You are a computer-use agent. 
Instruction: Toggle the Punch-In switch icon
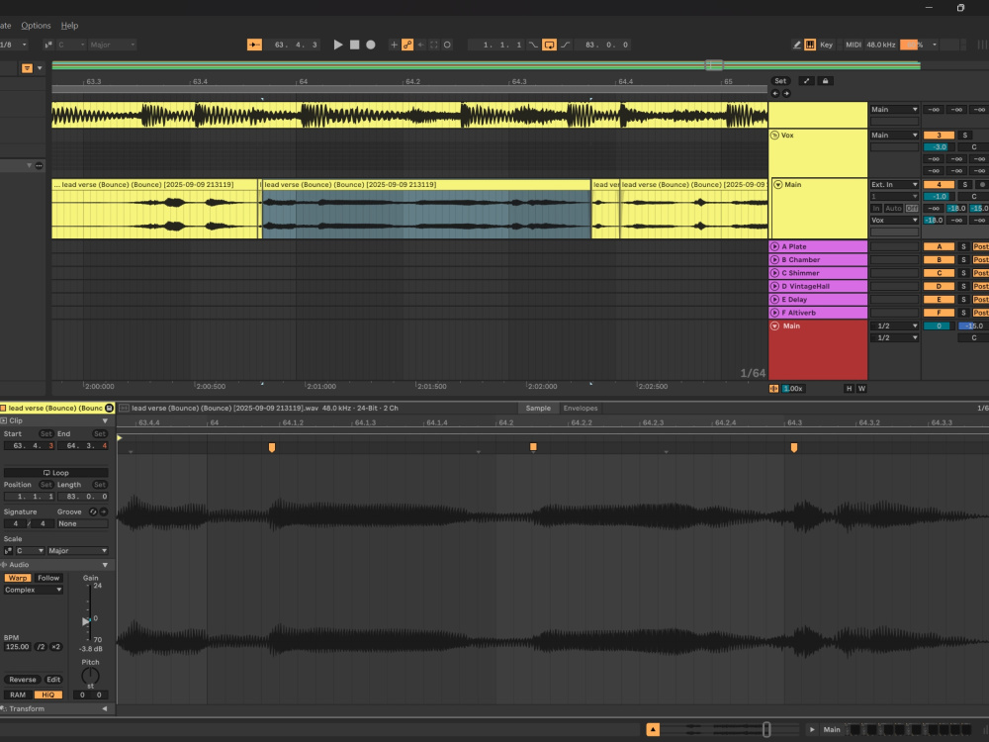pos(534,45)
